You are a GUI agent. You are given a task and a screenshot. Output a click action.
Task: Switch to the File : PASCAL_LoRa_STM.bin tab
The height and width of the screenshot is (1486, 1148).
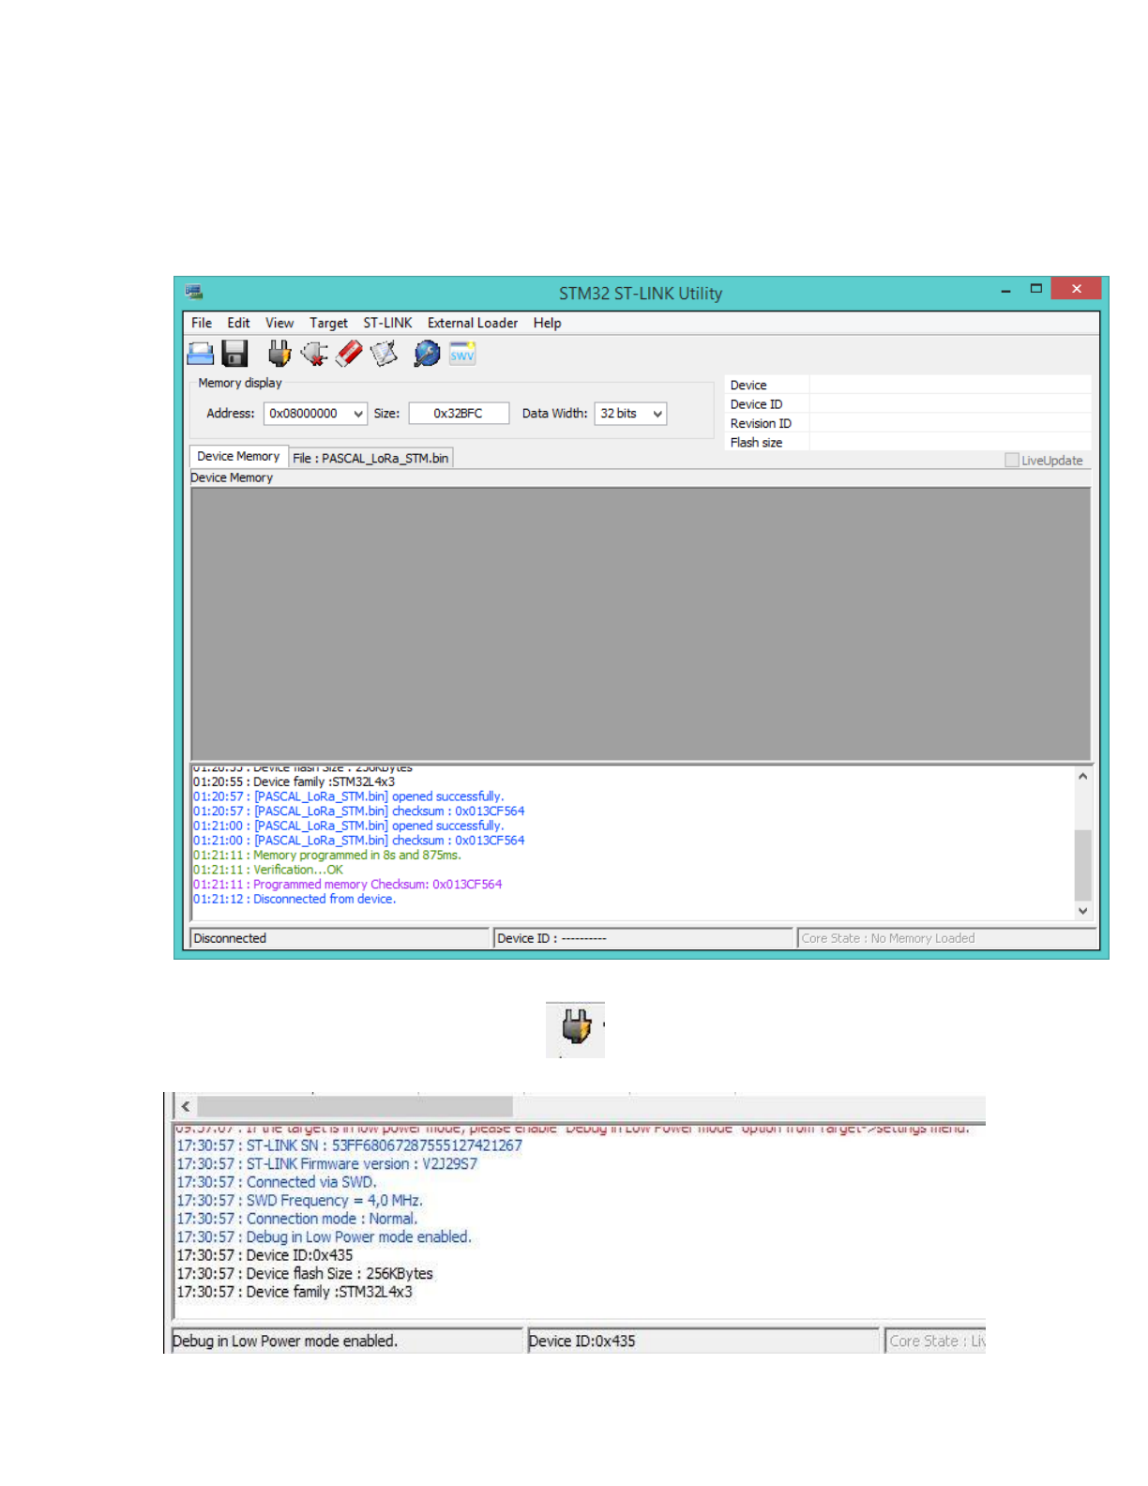click(x=370, y=458)
